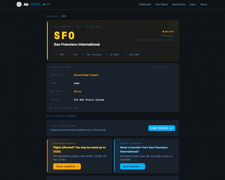Click the Live Flight Board section heading
The width and height of the screenshot is (225, 180).
[61, 116]
